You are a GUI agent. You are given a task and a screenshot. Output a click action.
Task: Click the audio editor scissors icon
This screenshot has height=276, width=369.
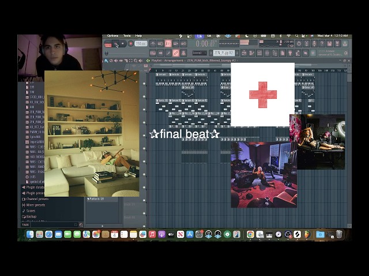point(307,44)
